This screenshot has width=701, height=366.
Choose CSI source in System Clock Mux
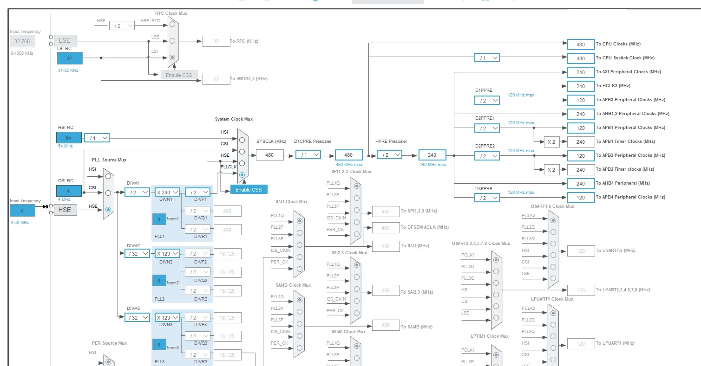pos(242,152)
